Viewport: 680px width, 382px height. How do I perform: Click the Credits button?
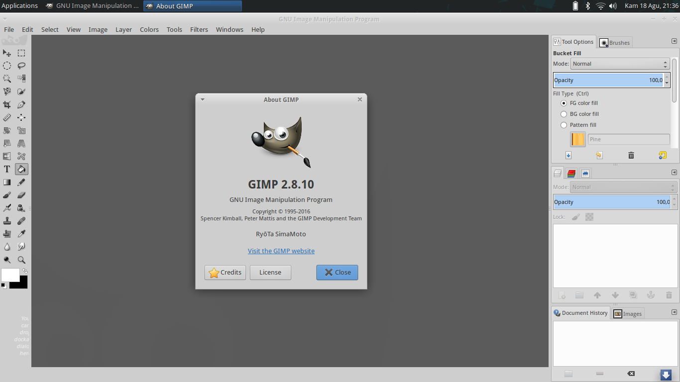tap(225, 273)
